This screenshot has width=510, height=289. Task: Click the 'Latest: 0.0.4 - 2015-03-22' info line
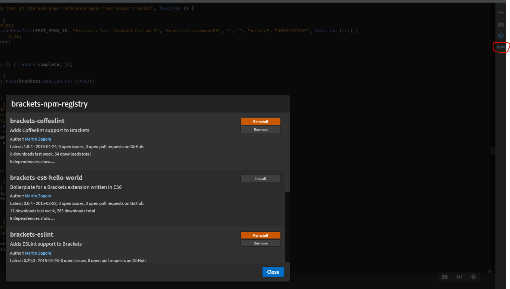pos(77,203)
